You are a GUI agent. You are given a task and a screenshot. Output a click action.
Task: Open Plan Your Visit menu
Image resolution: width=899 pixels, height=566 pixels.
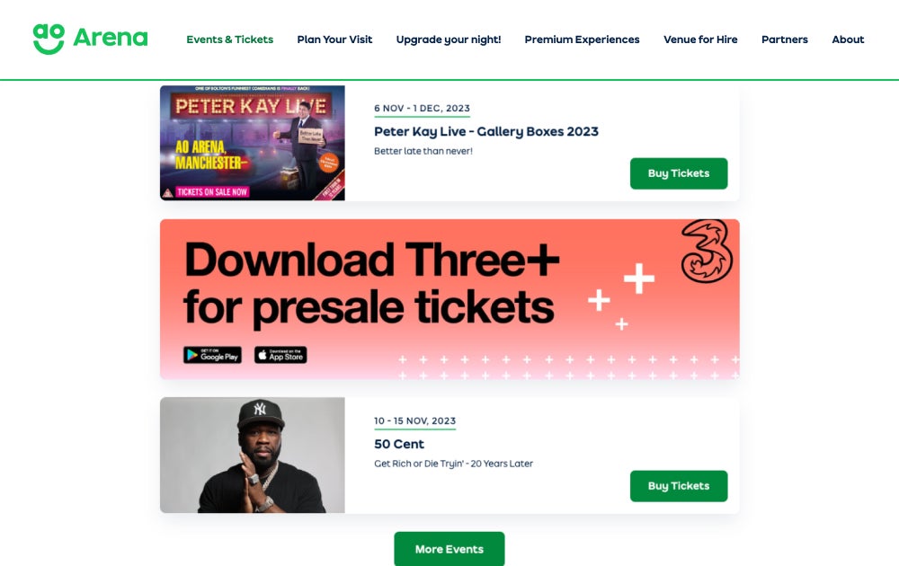tap(334, 40)
